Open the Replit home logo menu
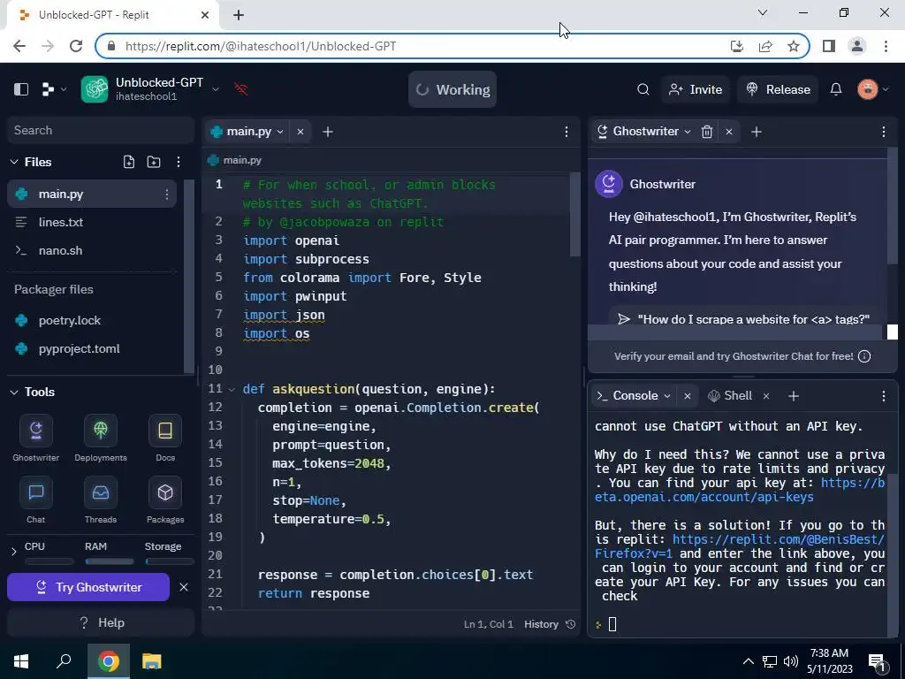This screenshot has width=905, height=679. [49, 89]
